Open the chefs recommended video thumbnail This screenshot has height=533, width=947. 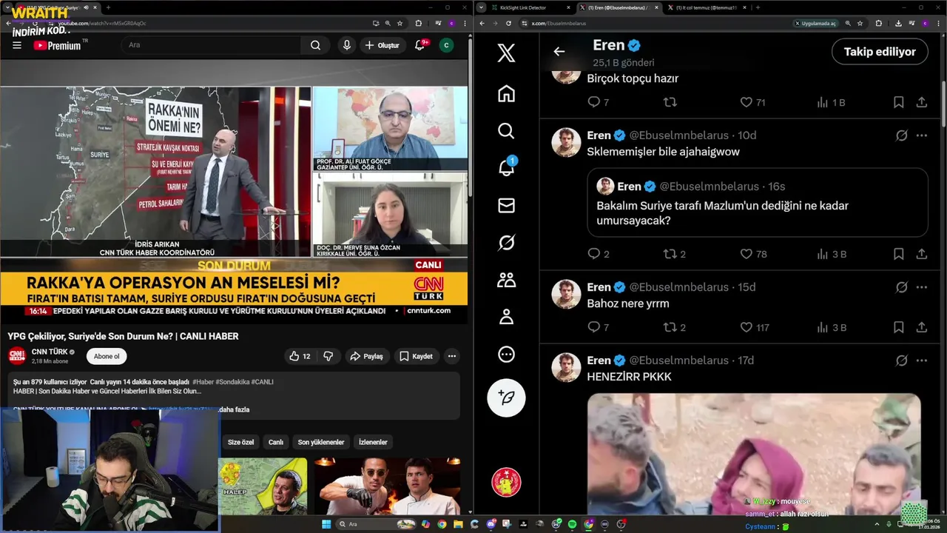[x=387, y=486]
